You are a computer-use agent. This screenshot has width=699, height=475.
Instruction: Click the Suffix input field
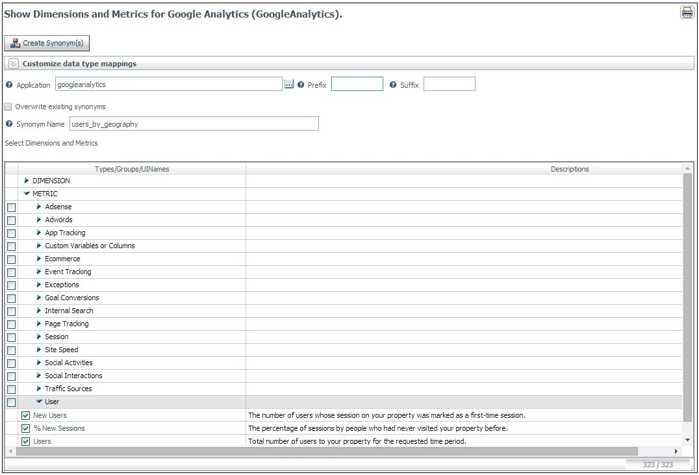point(450,84)
